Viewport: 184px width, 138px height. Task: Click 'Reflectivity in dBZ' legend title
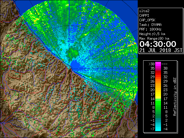175,97
